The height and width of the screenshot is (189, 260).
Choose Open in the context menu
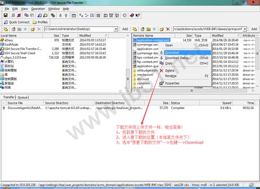(185, 45)
